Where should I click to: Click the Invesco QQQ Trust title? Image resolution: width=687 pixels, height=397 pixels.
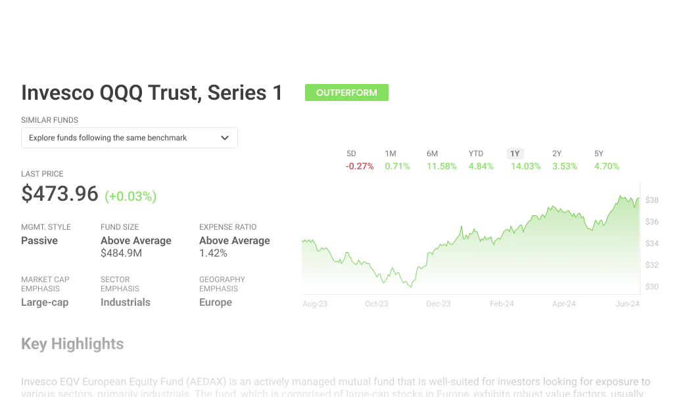click(152, 93)
